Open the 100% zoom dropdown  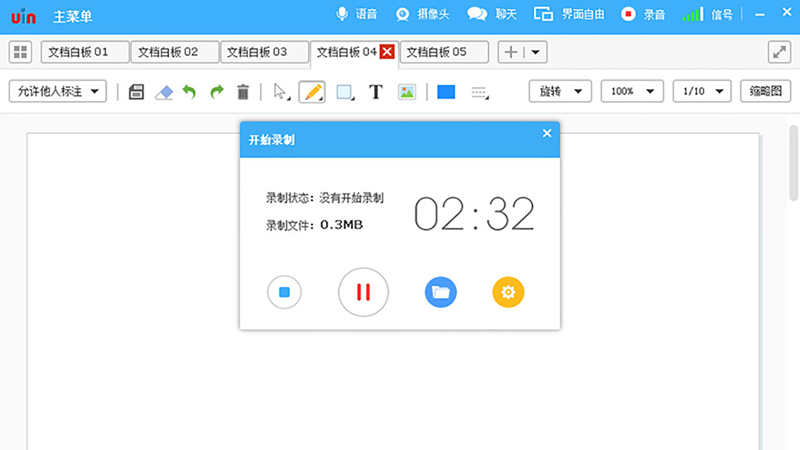632,91
